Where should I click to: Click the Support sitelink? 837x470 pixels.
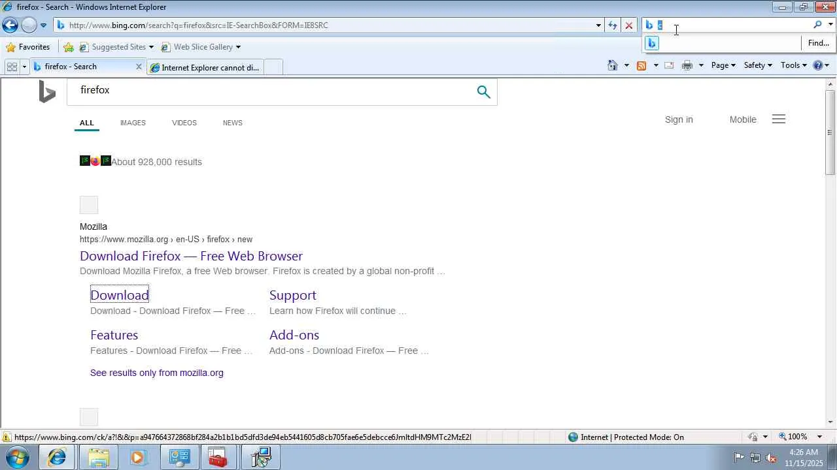[x=293, y=295]
